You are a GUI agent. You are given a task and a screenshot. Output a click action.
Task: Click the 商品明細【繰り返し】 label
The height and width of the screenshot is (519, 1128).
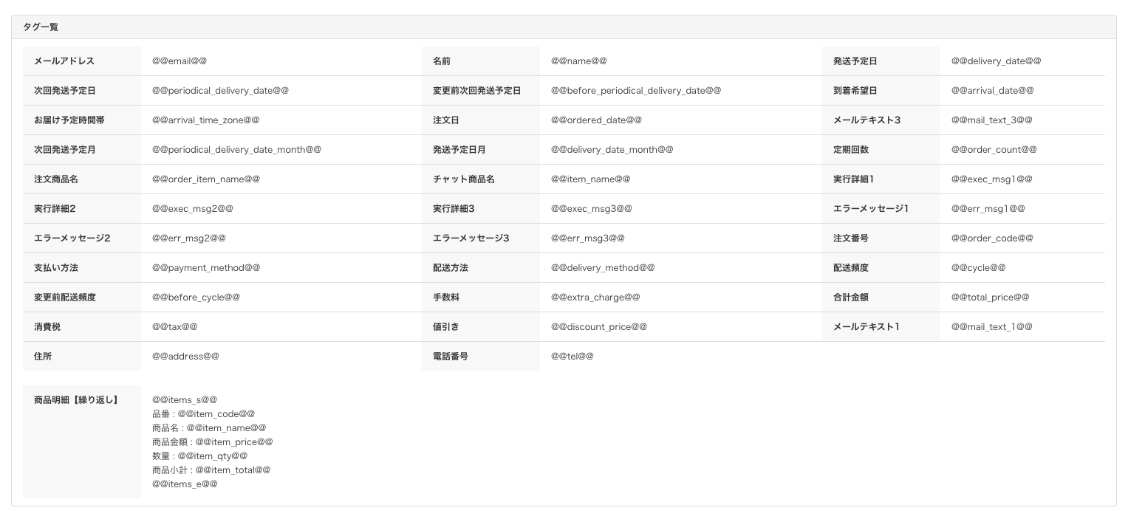pyautogui.click(x=76, y=400)
